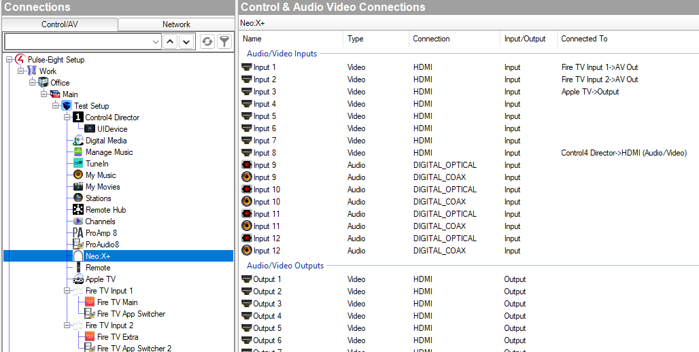The width and height of the screenshot is (699, 352).
Task: Select the Input 11 DIGITAL_OPTICAL row
Action: 469,214
